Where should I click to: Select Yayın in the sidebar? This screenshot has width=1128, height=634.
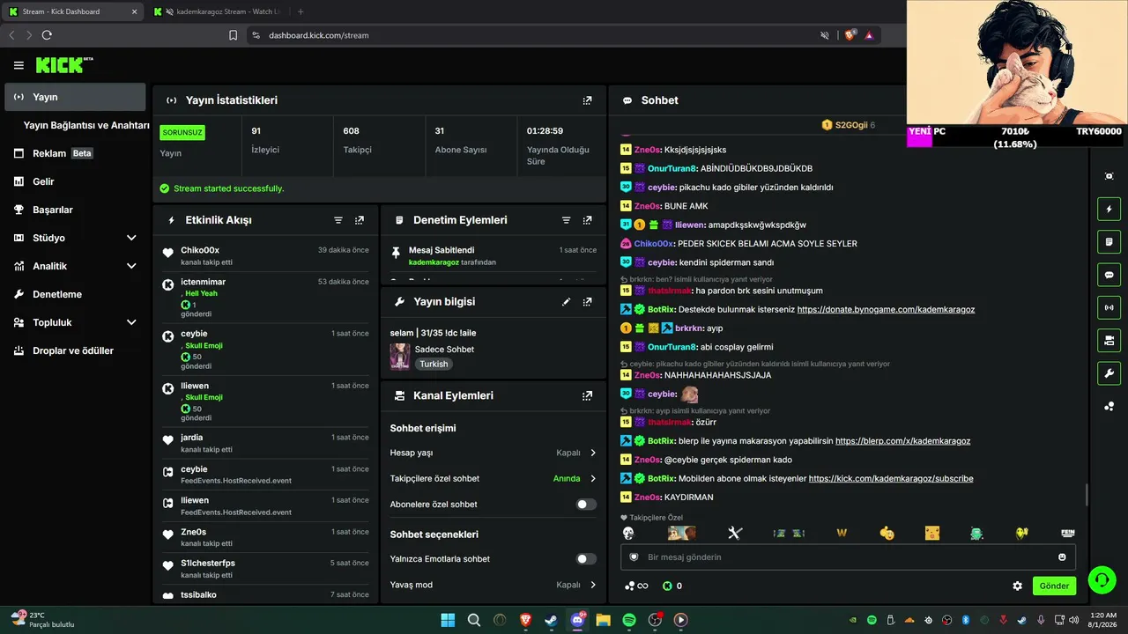[x=75, y=97]
